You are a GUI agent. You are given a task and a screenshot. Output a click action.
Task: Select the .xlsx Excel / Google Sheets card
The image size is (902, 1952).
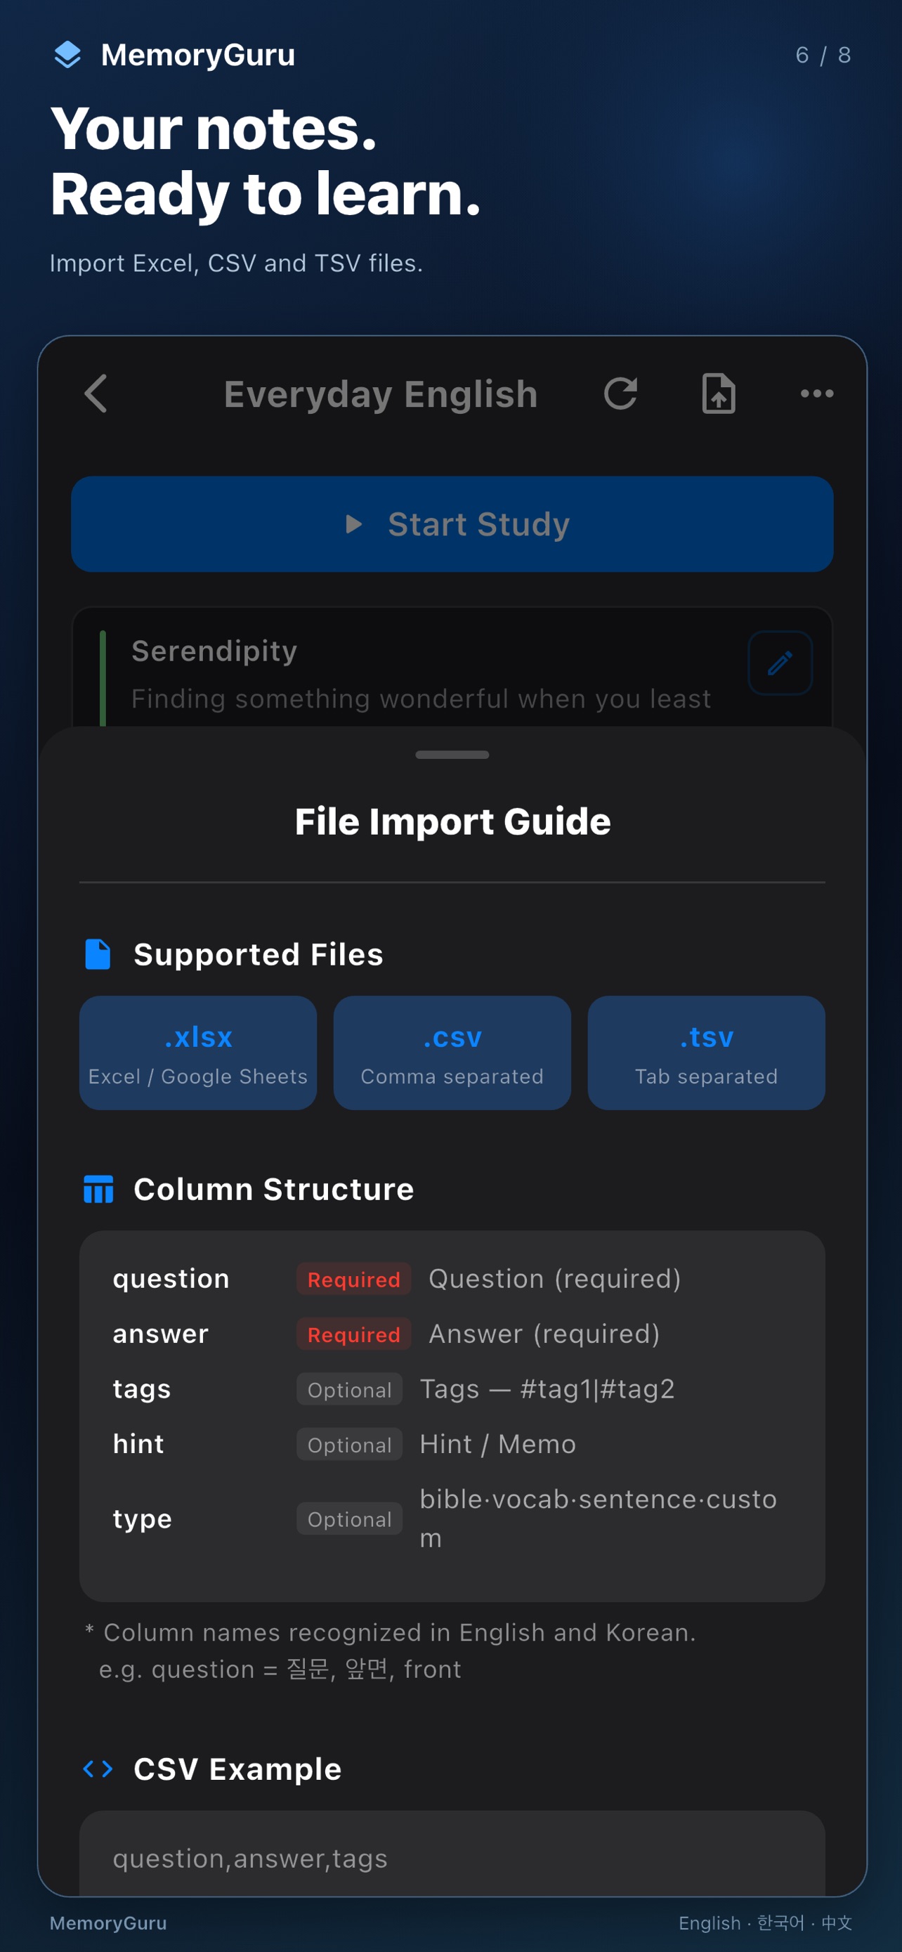pyautogui.click(x=197, y=1053)
